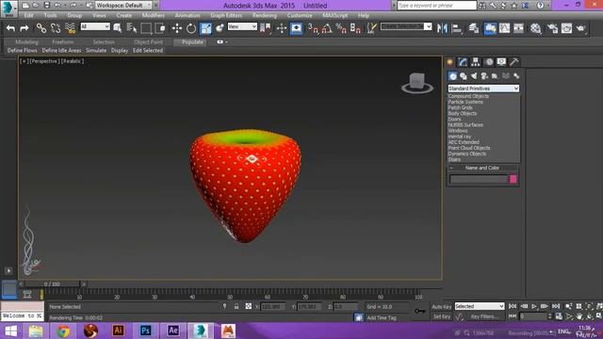Click the Align tool icon
This screenshot has height=339, width=603.
(457, 28)
